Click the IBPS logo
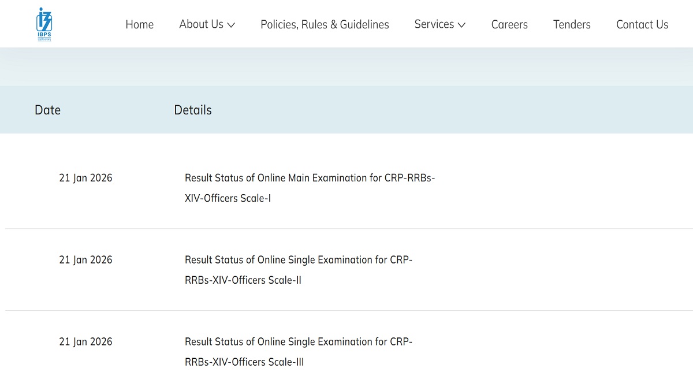The height and width of the screenshot is (390, 693). click(x=44, y=24)
